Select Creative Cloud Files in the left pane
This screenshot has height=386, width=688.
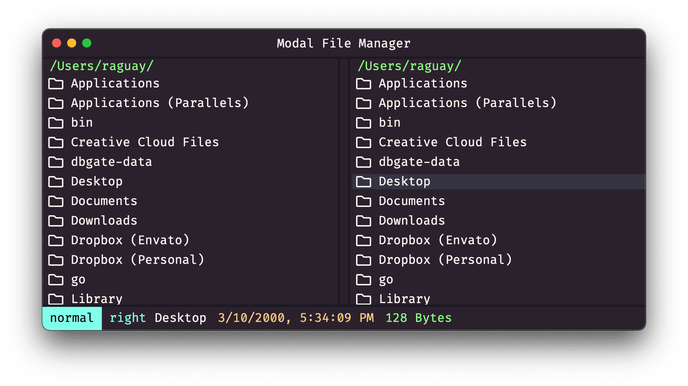tap(145, 142)
